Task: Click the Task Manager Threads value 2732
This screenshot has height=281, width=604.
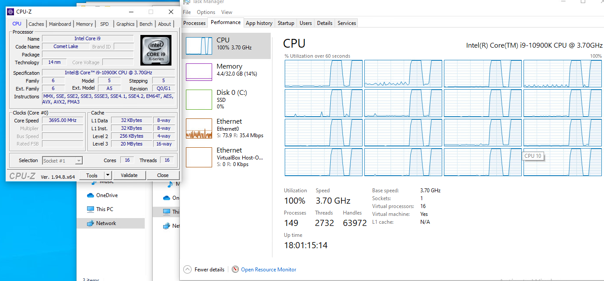Action: click(x=325, y=223)
